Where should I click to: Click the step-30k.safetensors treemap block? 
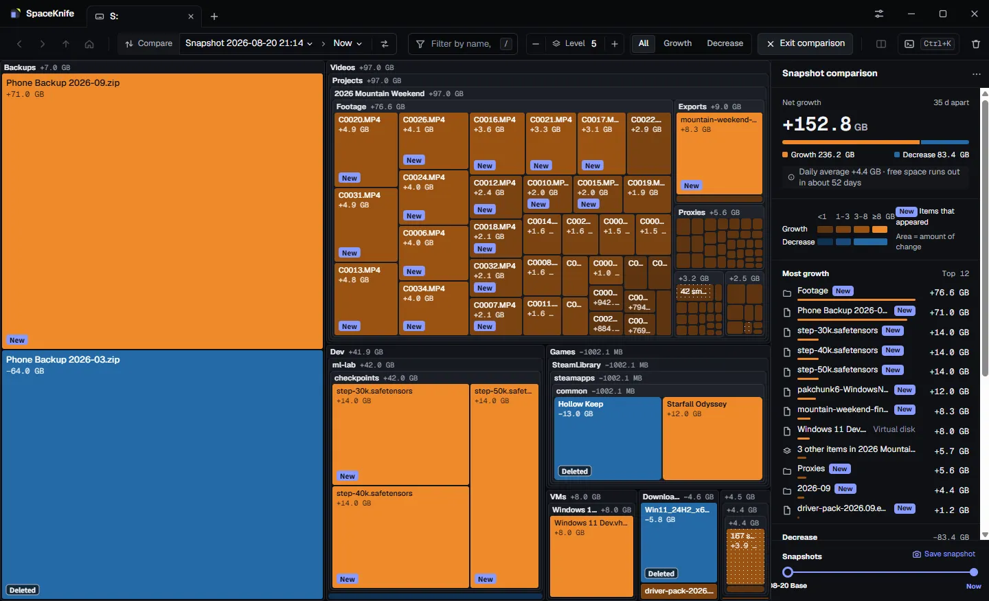(401, 434)
